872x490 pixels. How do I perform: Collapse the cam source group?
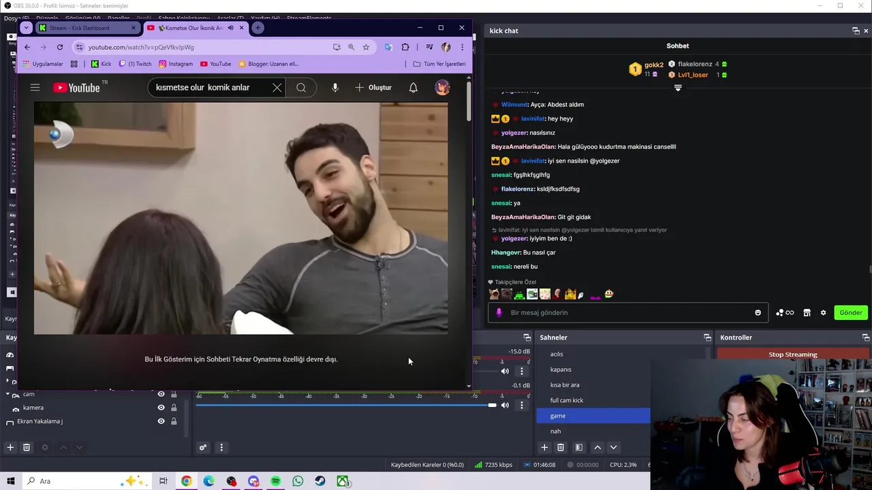tap(7, 394)
